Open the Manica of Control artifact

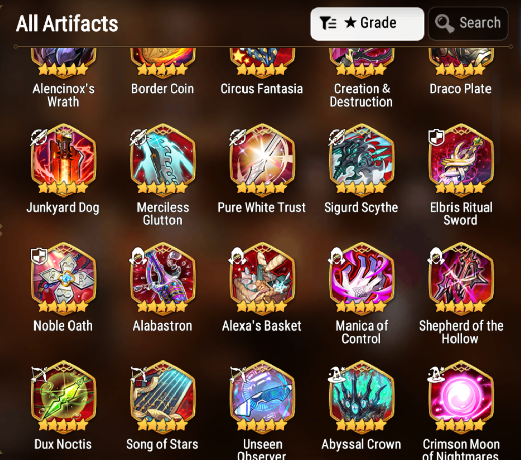361,278
